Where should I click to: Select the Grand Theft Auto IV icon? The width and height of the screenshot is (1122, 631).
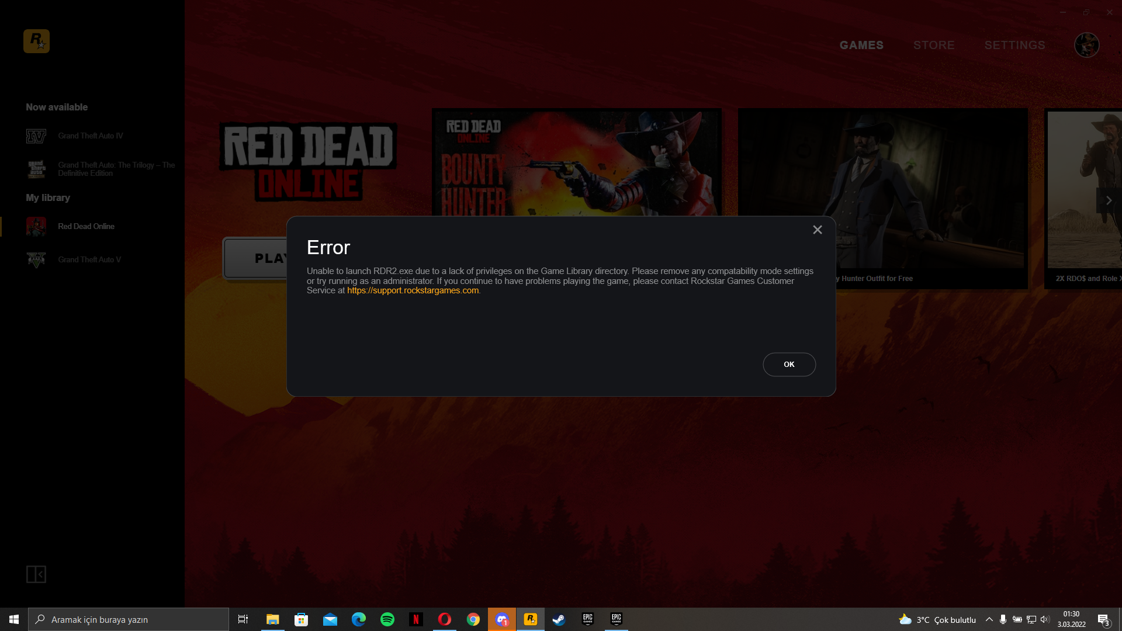[36, 136]
